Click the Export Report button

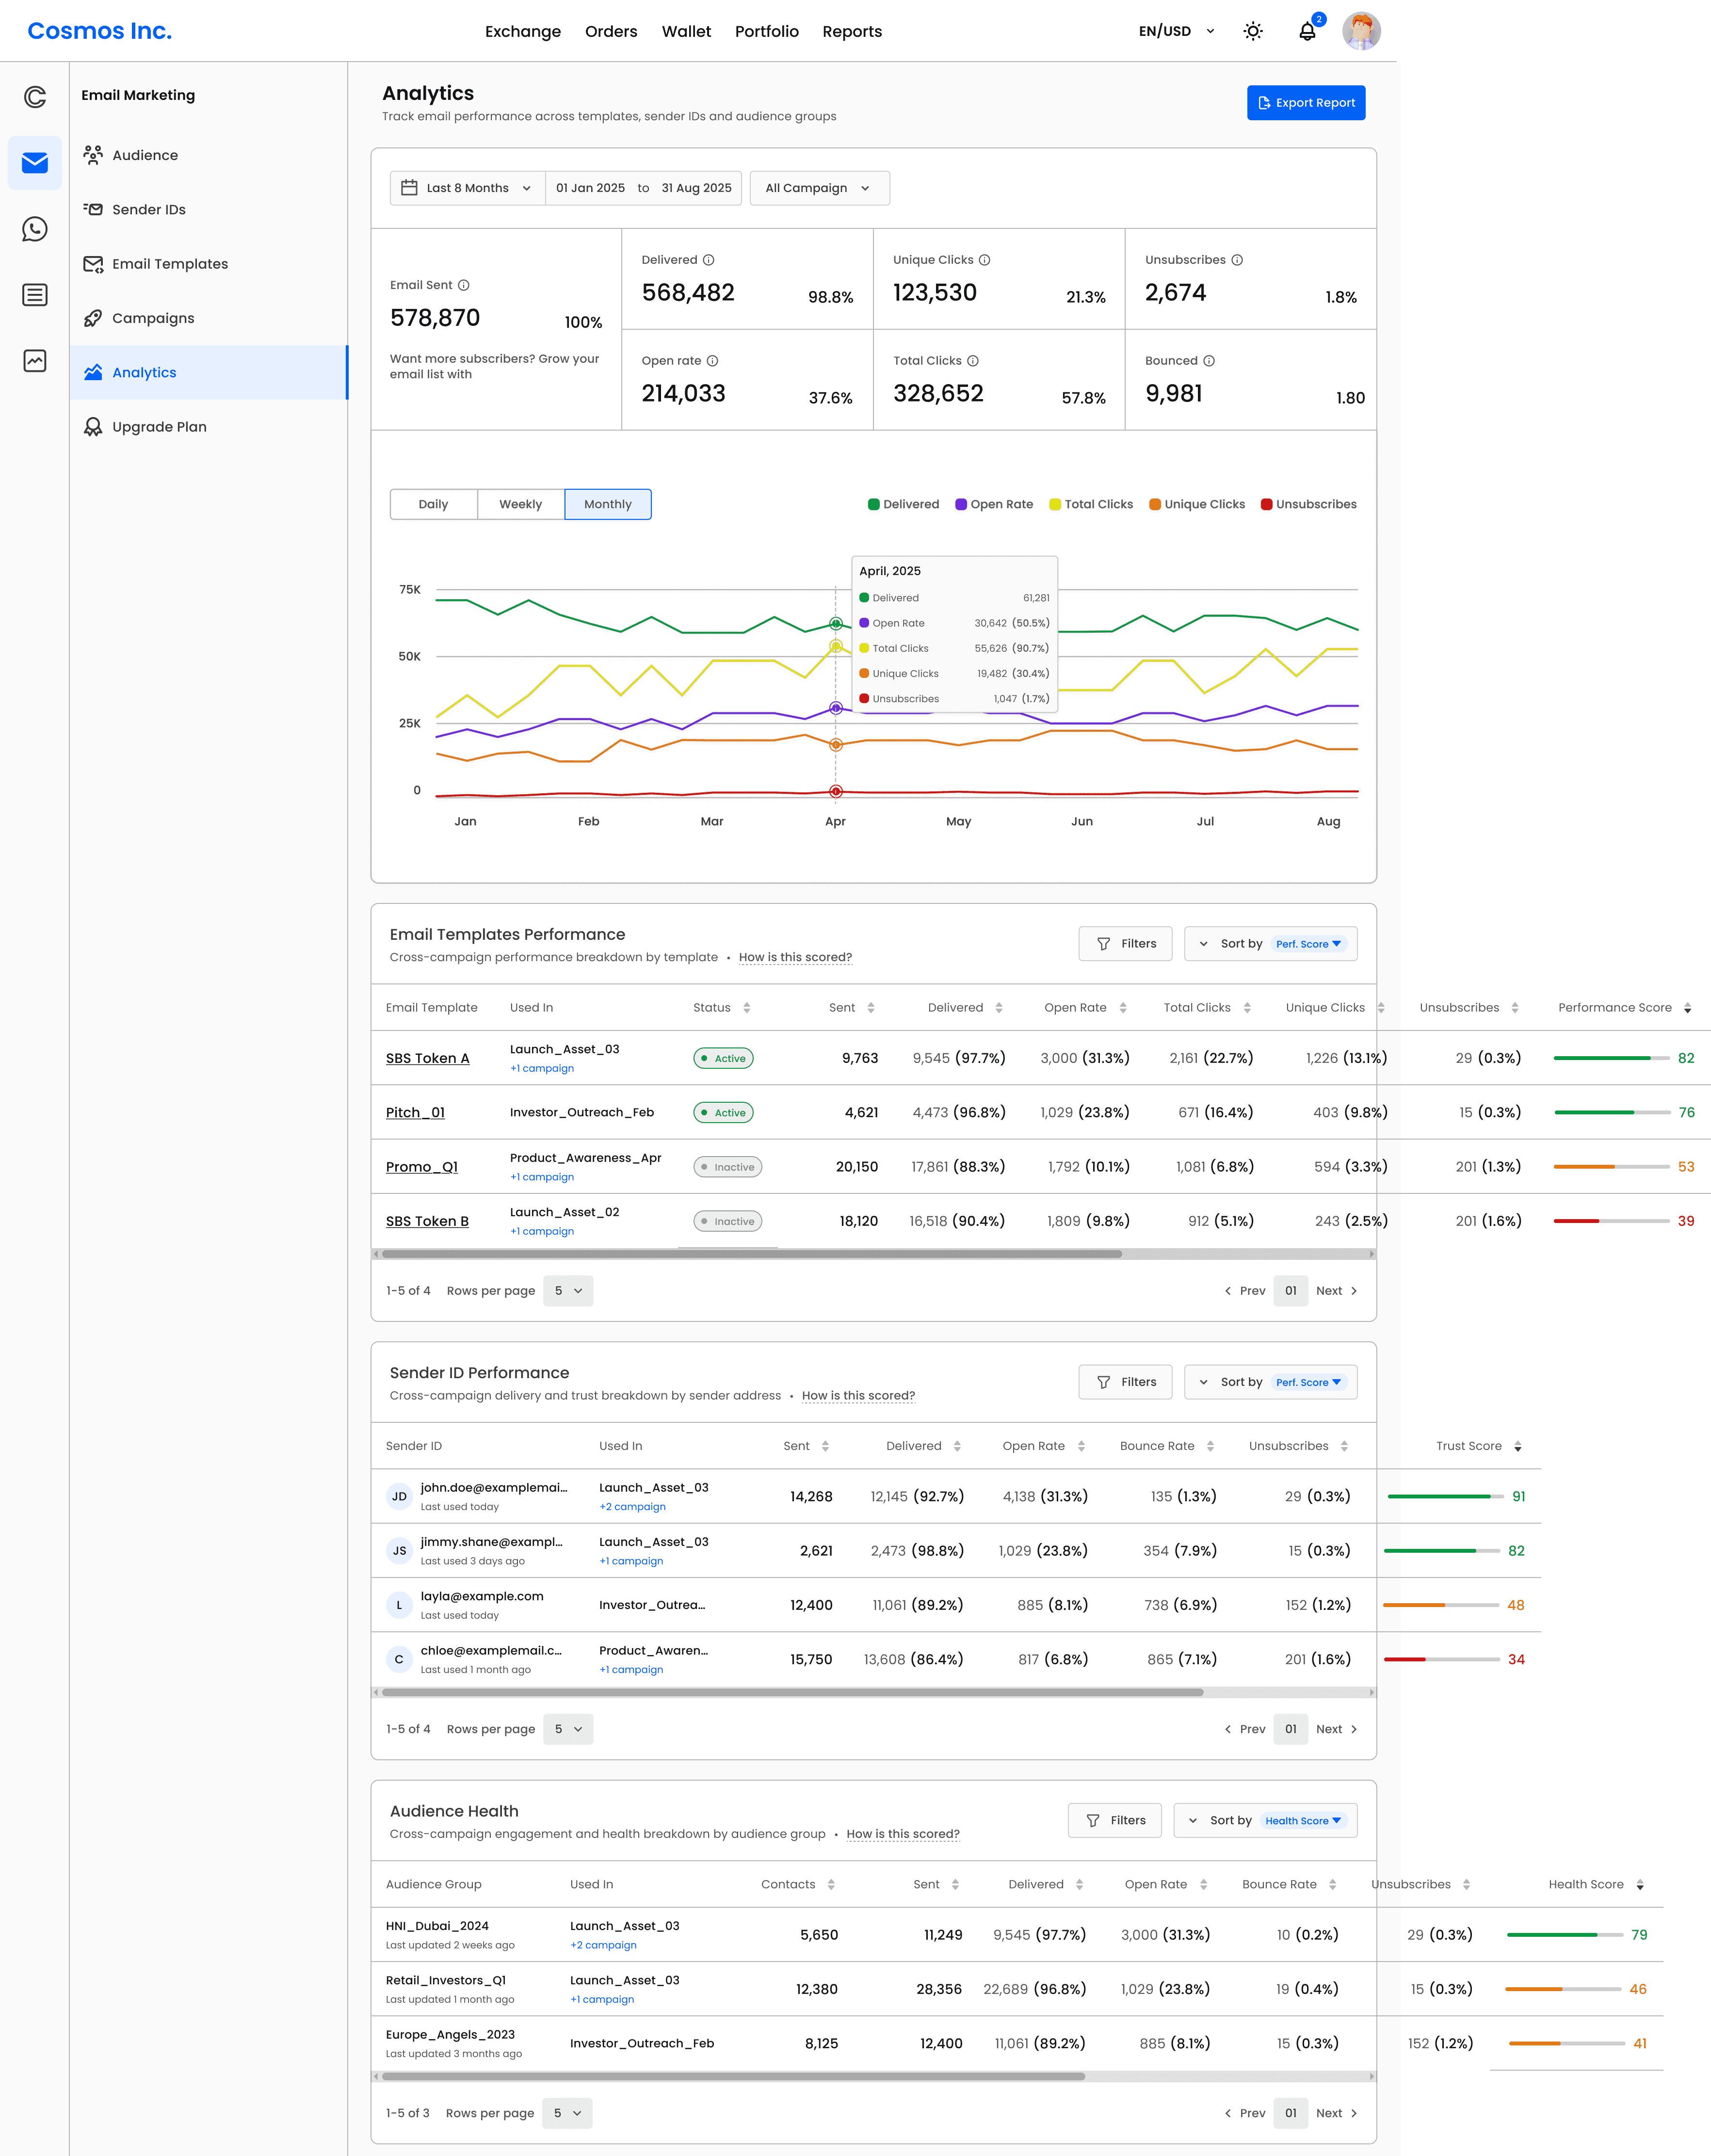(1306, 102)
